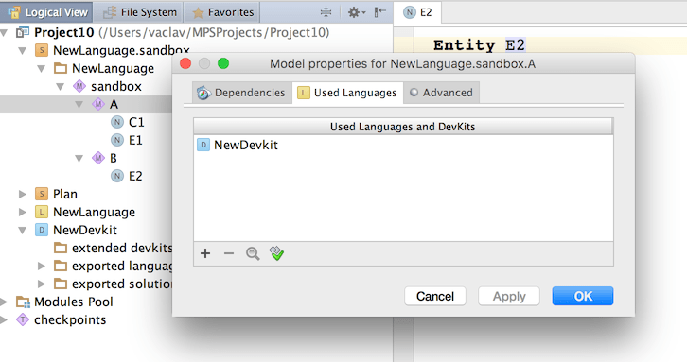Expand the exported solutions folder
Image resolution: width=687 pixels, height=362 pixels.
42,284
